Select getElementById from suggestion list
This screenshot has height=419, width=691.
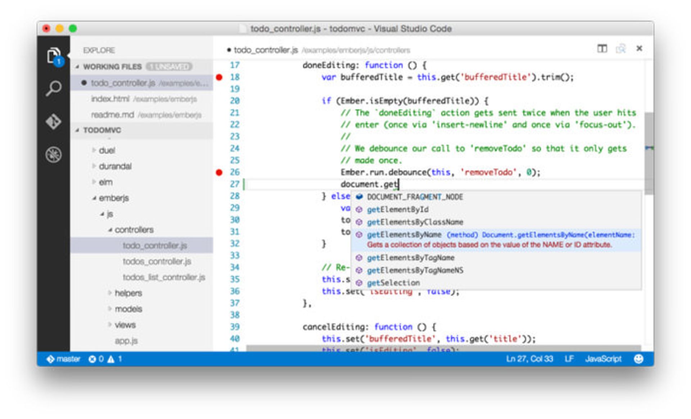pos(397,209)
